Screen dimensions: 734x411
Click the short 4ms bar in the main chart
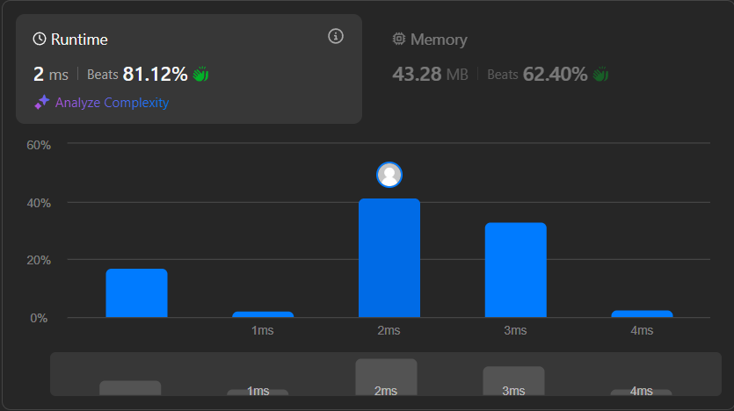pyautogui.click(x=642, y=314)
